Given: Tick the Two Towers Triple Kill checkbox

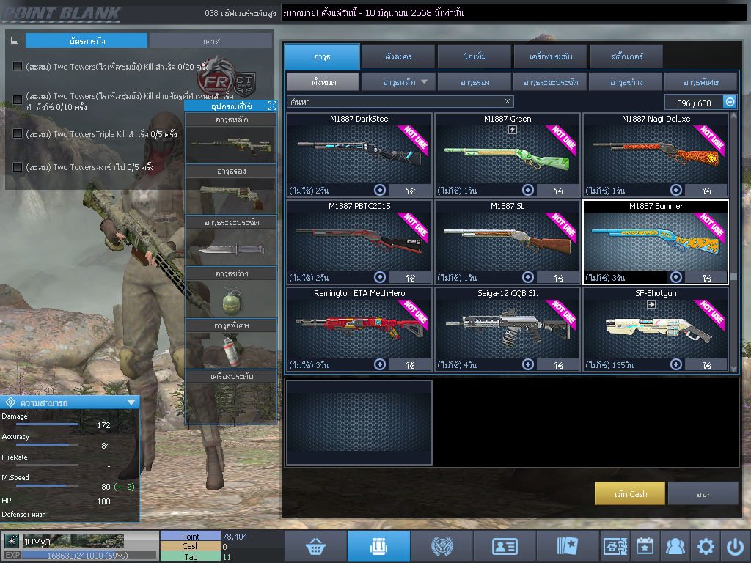Looking at the screenshot, I should tap(18, 133).
